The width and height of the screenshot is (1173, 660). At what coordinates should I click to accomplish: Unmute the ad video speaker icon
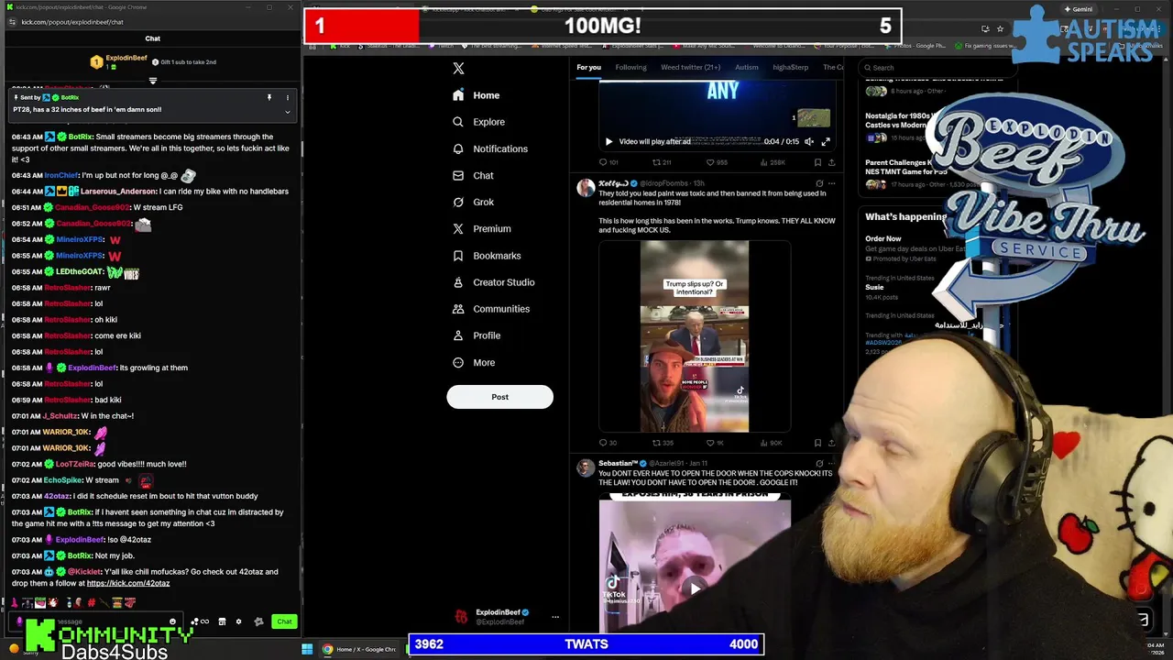[809, 141]
